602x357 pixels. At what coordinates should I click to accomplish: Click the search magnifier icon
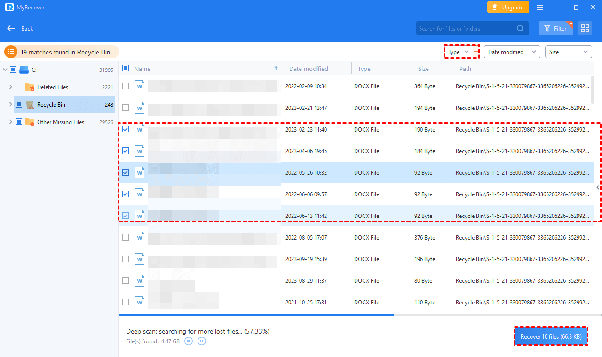tap(520, 28)
